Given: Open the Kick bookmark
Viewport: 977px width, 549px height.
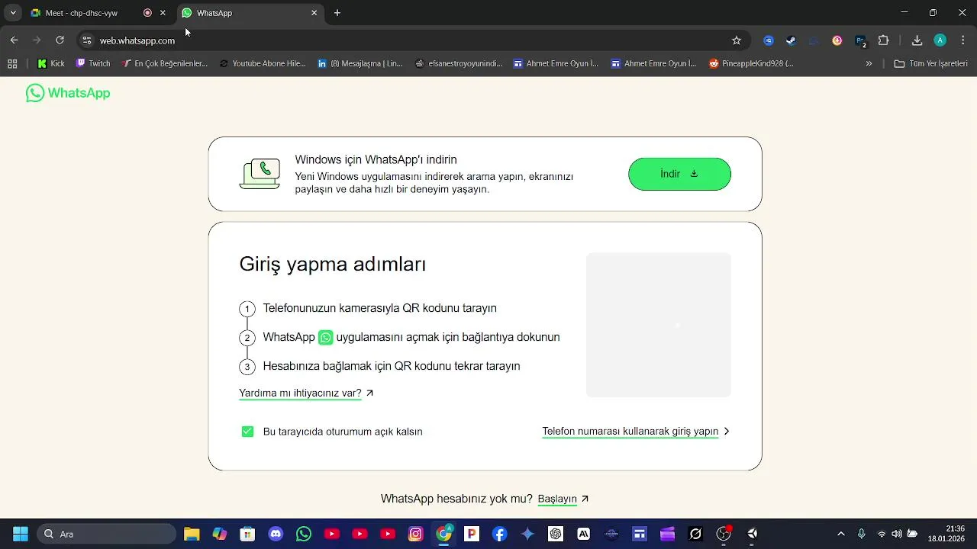Looking at the screenshot, I should pyautogui.click(x=51, y=64).
